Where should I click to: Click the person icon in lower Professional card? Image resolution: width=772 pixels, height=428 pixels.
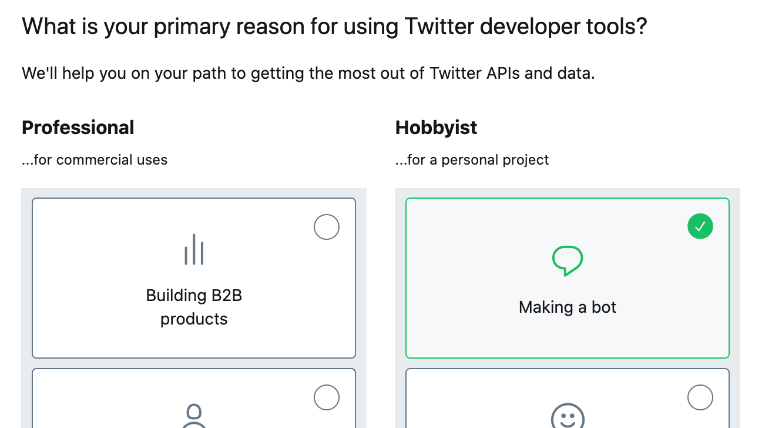click(194, 415)
